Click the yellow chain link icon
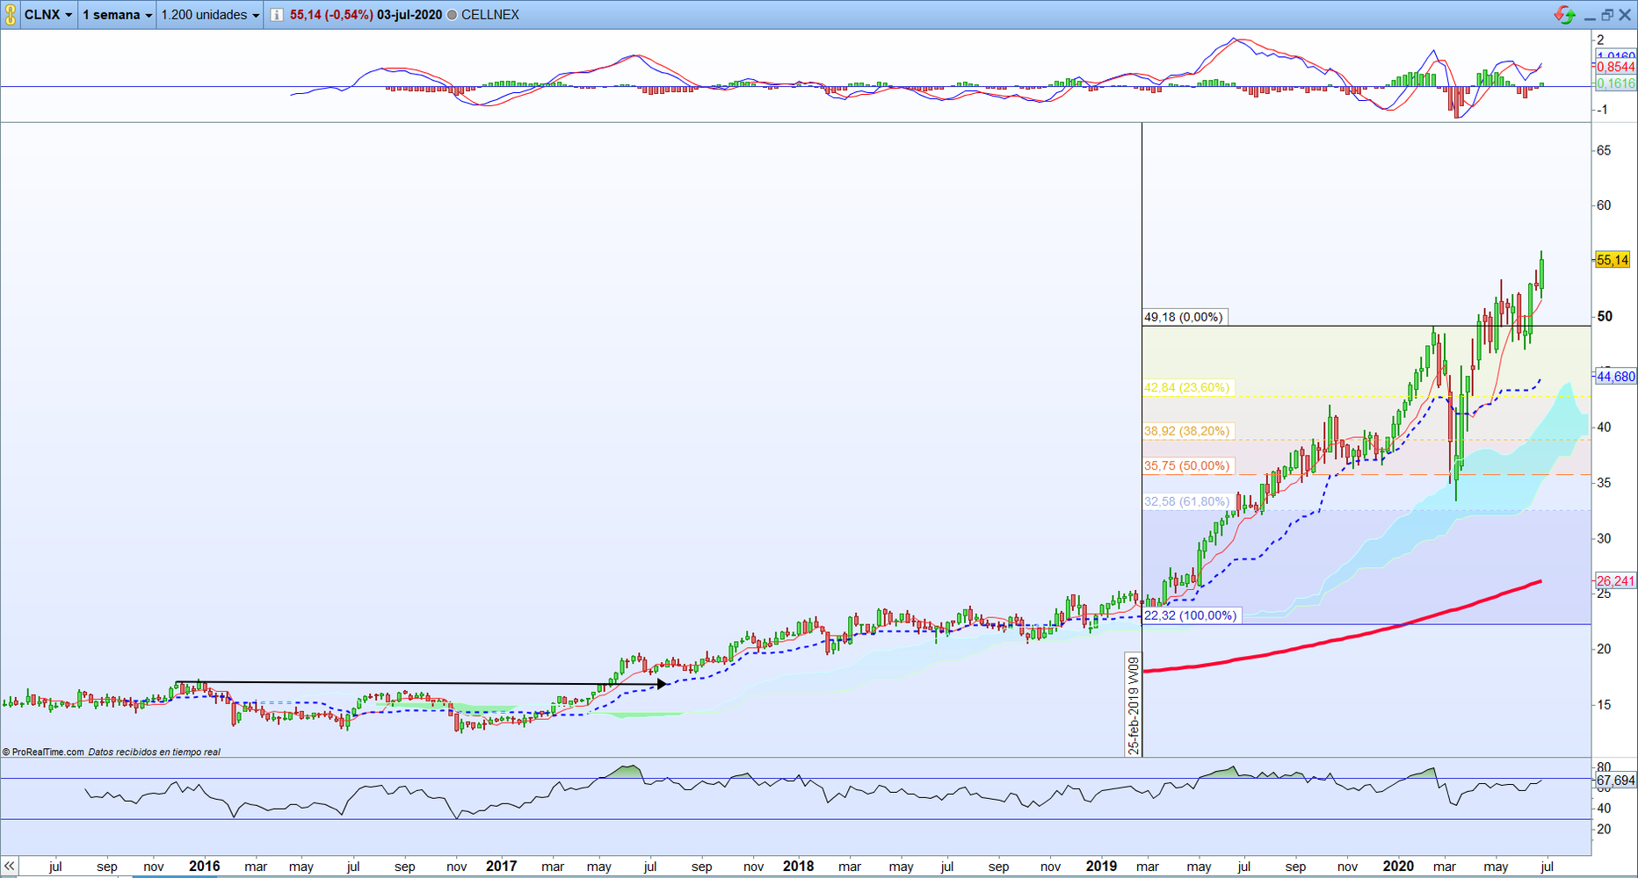Image resolution: width=1638 pixels, height=878 pixels. point(10,15)
